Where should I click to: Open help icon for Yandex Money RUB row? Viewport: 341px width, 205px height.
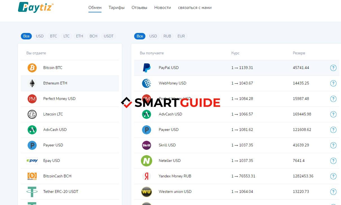click(x=333, y=176)
